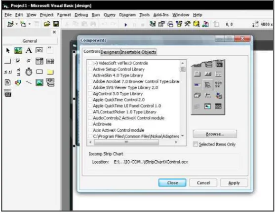Select the DirListBox yellow folder control
This screenshot has height=214, width=277.
50,72
